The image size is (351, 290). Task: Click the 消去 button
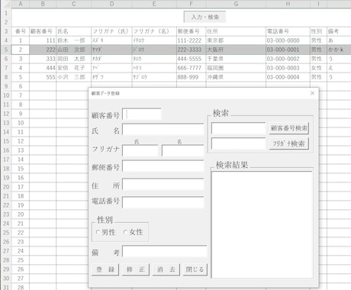(166, 269)
